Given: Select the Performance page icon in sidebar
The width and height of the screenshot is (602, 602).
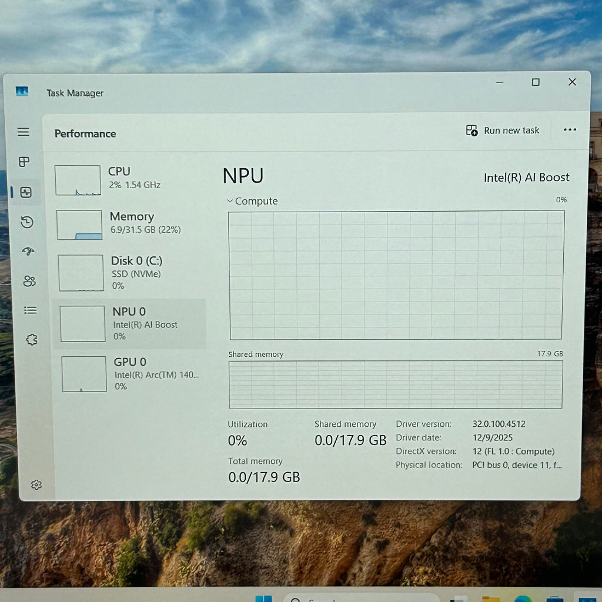Looking at the screenshot, I should pyautogui.click(x=26, y=192).
